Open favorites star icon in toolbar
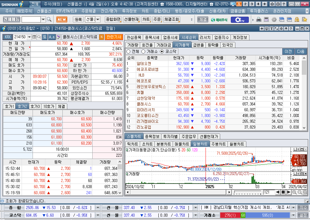 (x=304, y=19)
